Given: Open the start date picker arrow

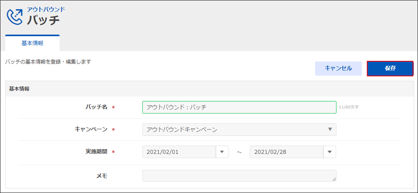Looking at the screenshot, I should coord(222,152).
